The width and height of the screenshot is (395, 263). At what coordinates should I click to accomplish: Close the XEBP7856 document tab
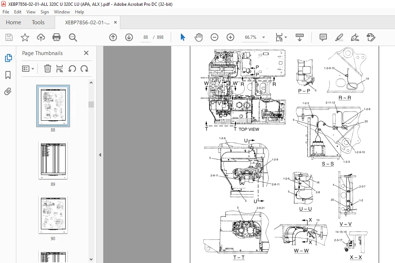tap(115, 22)
